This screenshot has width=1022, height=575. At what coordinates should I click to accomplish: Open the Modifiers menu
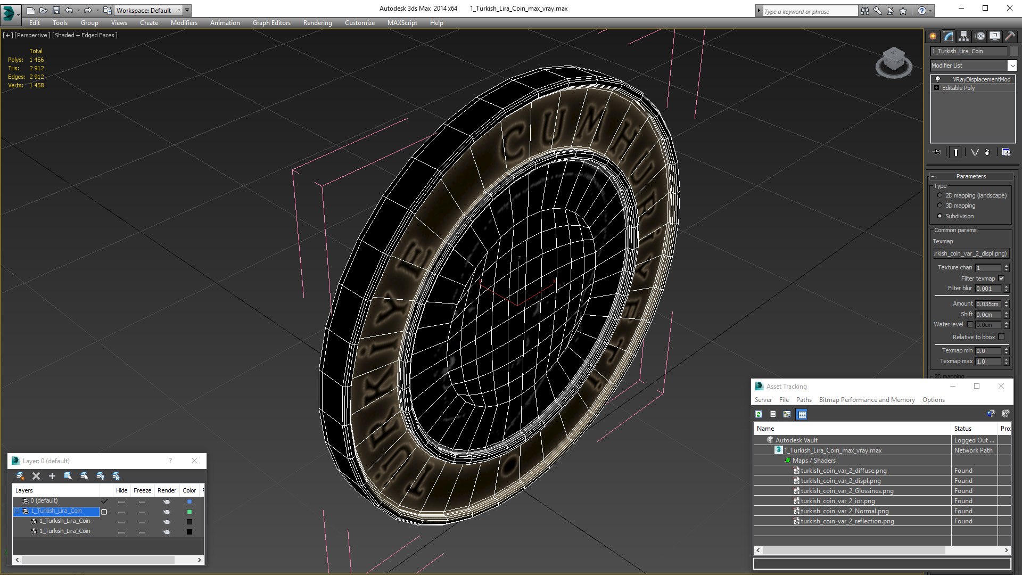pyautogui.click(x=184, y=23)
